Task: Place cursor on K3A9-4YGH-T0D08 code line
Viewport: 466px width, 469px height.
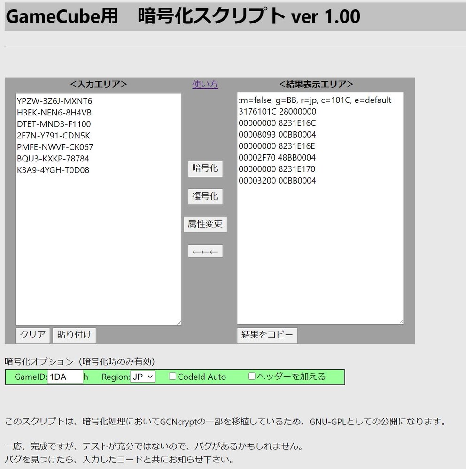Action: [53, 170]
